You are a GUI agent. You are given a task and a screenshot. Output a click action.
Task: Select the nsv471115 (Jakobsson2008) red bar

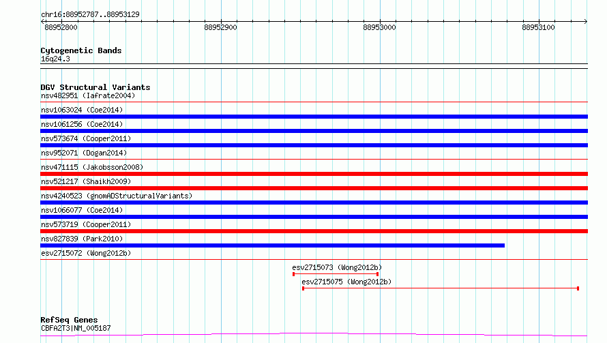(314, 174)
